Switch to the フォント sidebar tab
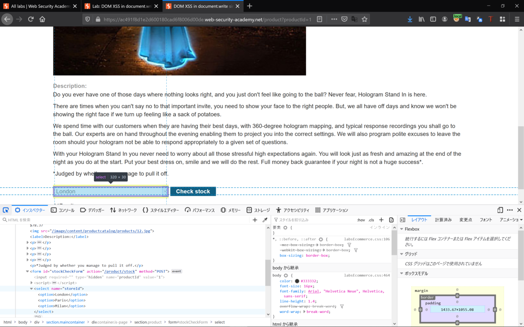The width and height of the screenshot is (524, 327). point(486,220)
